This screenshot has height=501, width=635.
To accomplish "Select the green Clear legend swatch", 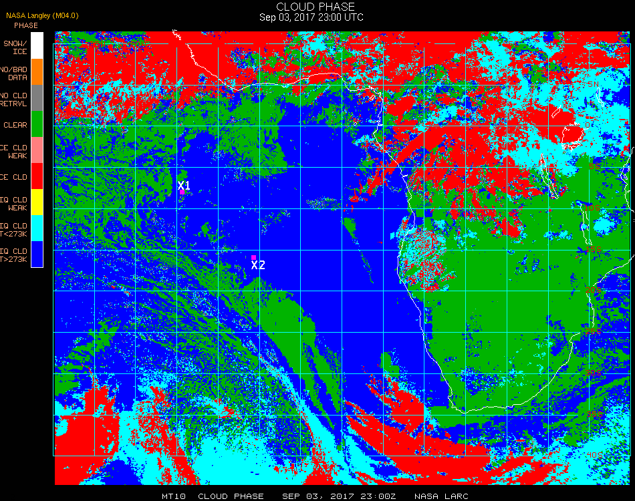I will [x=37, y=124].
